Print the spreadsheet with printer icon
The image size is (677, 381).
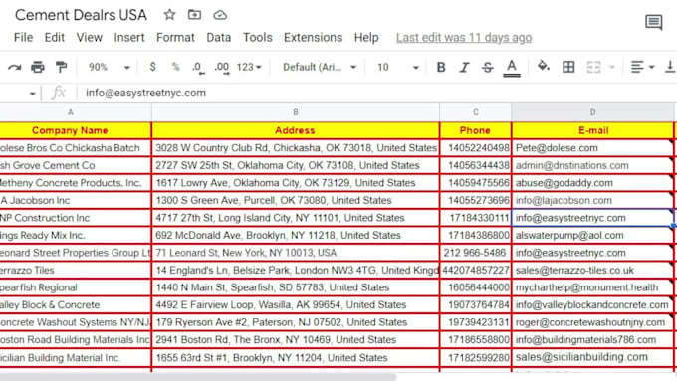point(38,67)
